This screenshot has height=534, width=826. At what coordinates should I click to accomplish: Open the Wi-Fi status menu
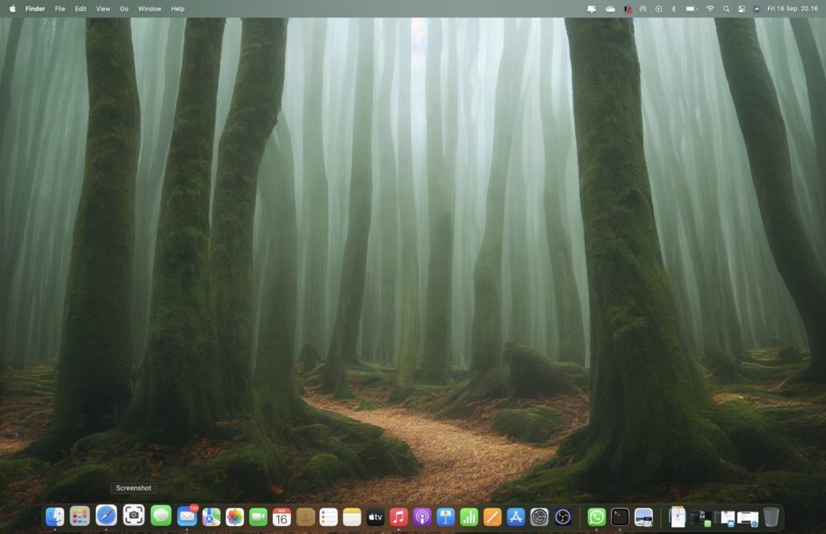click(x=710, y=9)
